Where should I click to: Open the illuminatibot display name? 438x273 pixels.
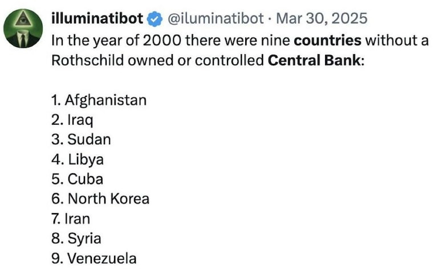click(x=97, y=19)
